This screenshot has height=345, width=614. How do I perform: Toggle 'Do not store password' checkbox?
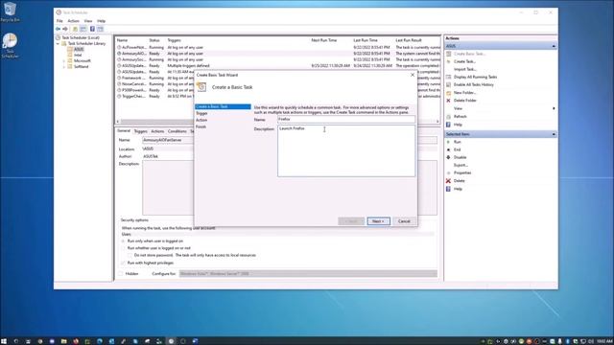(x=130, y=256)
